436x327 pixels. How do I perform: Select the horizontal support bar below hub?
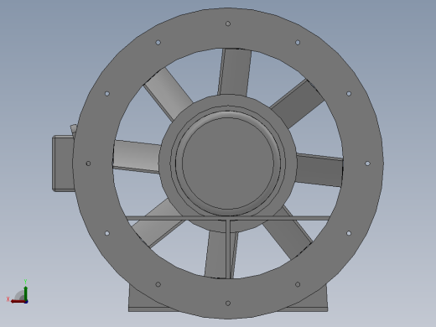point(228,218)
